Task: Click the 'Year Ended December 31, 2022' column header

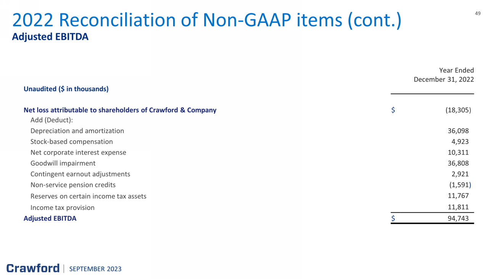Action: coord(444,75)
